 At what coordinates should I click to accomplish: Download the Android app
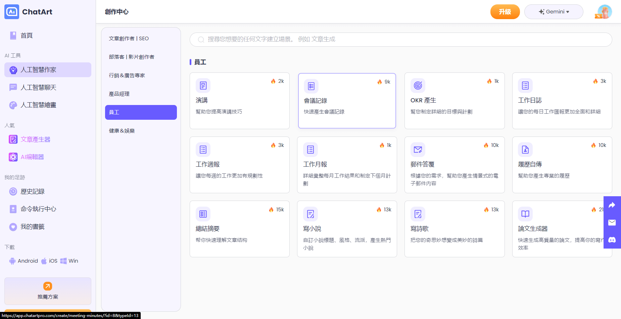click(x=23, y=261)
